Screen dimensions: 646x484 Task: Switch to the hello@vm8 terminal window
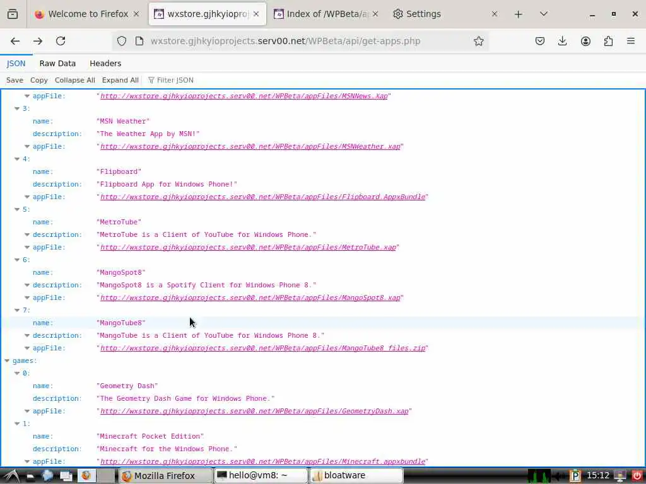(261, 476)
